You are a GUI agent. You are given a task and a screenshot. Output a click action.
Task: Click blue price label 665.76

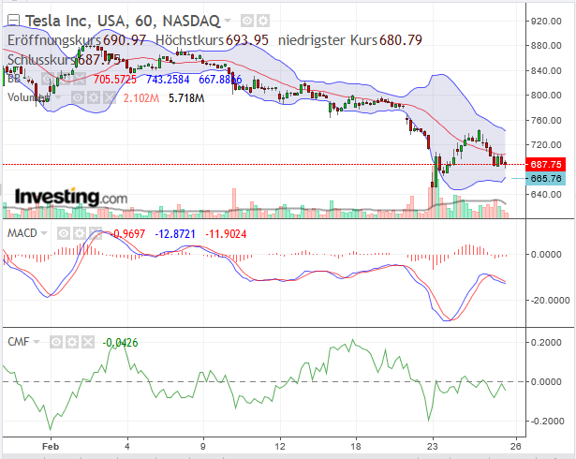pos(546,179)
